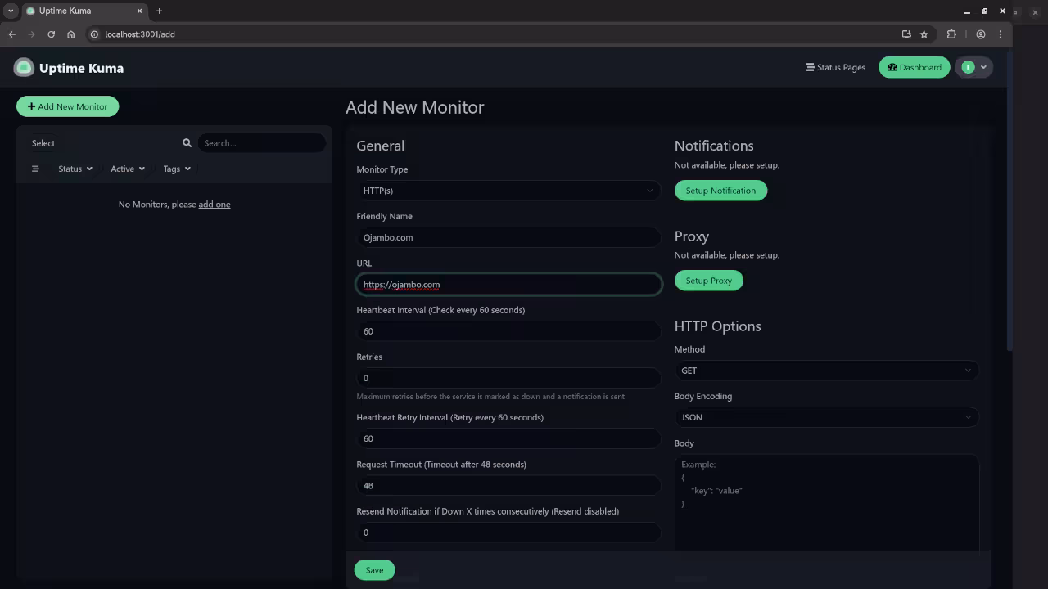This screenshot has height=589, width=1048.
Task: Follow the 'add one' link
Action: 215,205
